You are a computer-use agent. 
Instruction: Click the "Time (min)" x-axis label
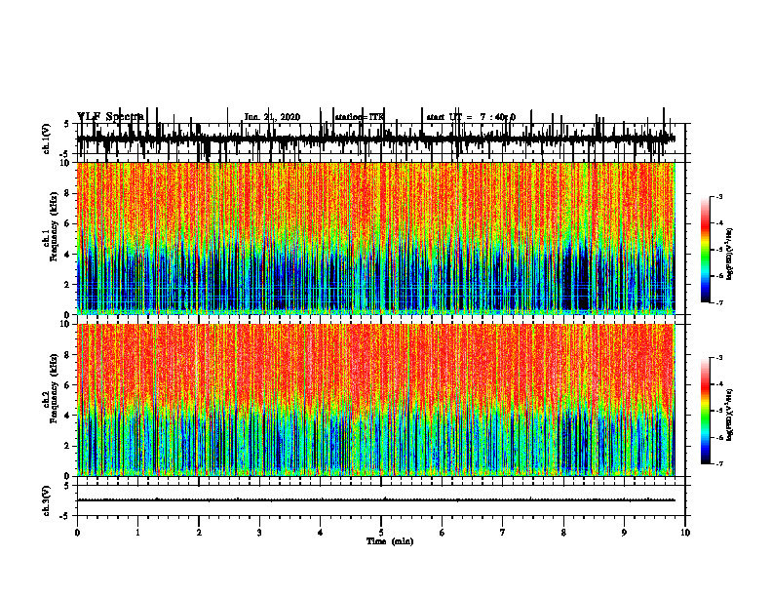[x=390, y=541]
